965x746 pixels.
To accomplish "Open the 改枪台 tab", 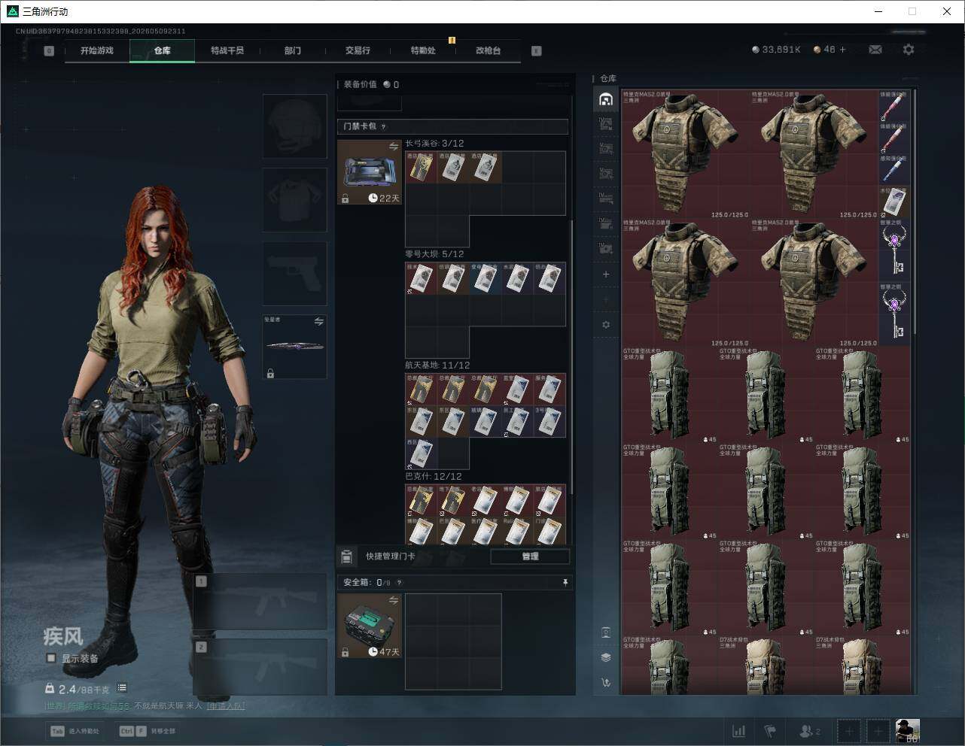I will tap(488, 50).
